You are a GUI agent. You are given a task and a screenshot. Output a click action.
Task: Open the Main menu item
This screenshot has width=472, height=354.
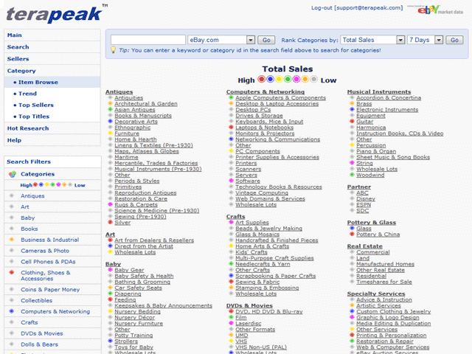[x=52, y=35]
